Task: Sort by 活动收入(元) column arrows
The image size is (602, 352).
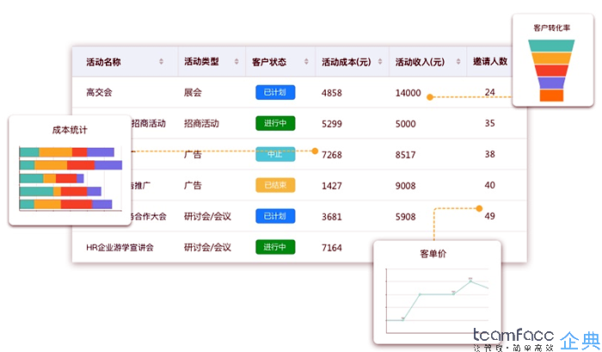Action: (458, 61)
